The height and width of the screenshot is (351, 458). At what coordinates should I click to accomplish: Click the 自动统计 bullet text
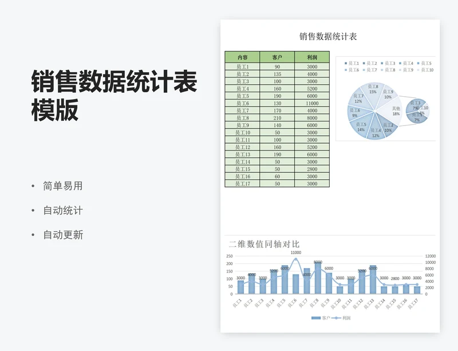pos(63,210)
